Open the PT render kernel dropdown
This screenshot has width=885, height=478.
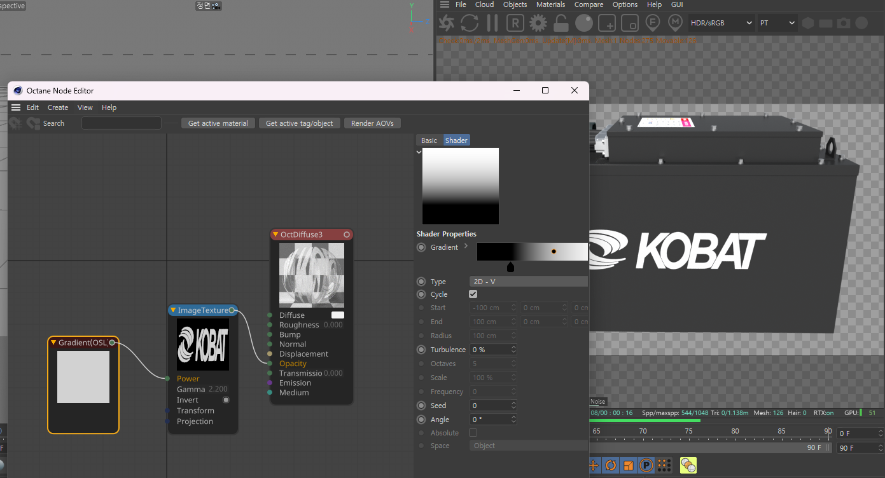click(x=777, y=23)
